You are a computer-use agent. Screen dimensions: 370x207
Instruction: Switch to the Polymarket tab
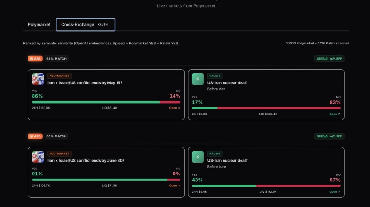tap(39, 24)
